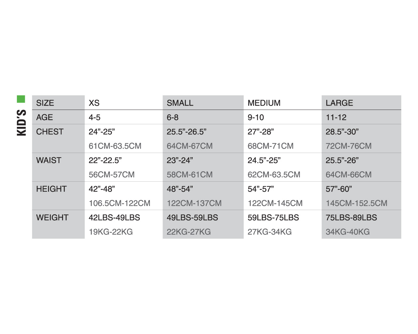Click the CHEST row label
The width and height of the screenshot is (418, 334).
point(50,131)
